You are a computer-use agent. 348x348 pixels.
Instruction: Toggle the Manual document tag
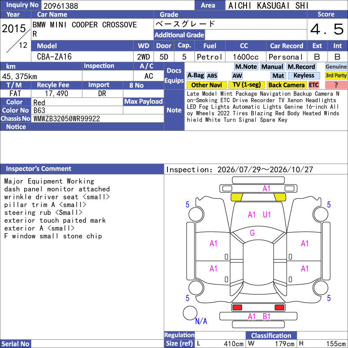pyautogui.click(x=272, y=67)
